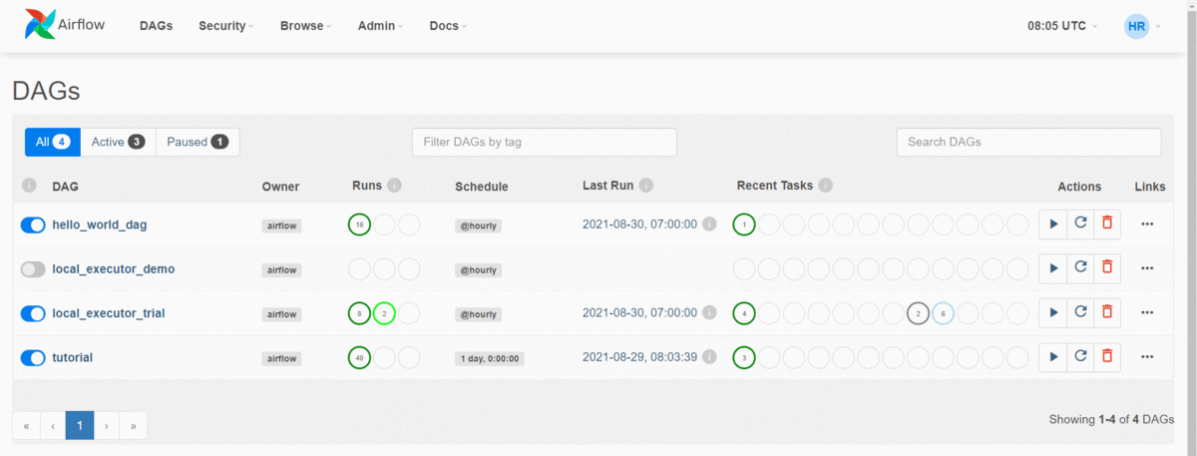Click the airflow owner tag for tutorial
Image resolution: width=1197 pixels, height=456 pixels.
(280, 358)
